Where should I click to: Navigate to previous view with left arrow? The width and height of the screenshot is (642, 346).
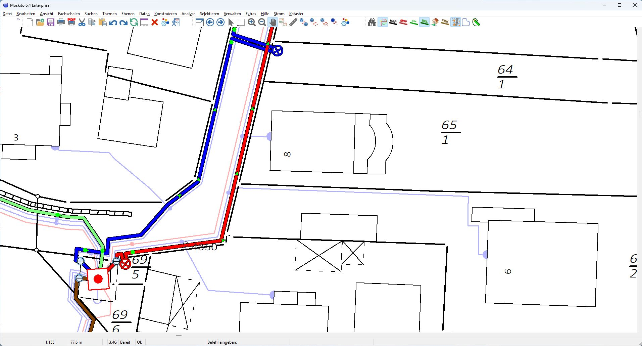(210, 22)
